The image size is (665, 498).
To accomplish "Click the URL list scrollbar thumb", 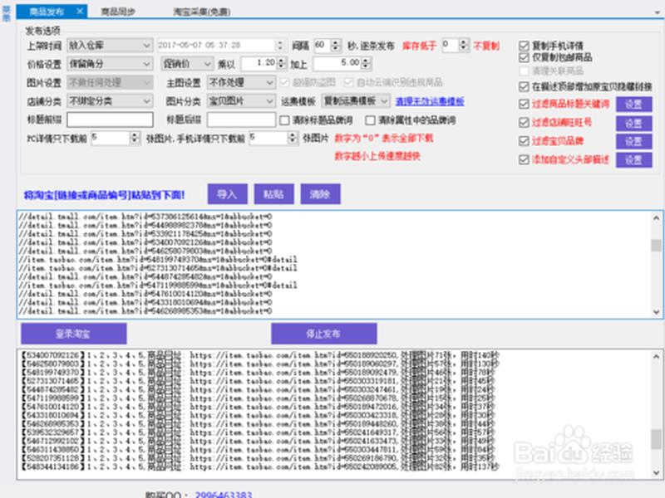I will point(656,246).
